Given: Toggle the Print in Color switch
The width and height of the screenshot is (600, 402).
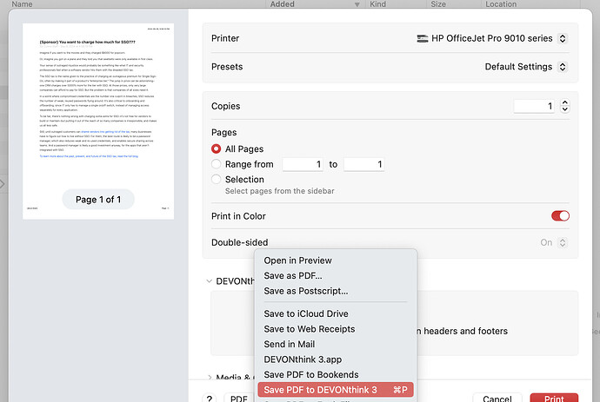Looking at the screenshot, I should [560, 216].
